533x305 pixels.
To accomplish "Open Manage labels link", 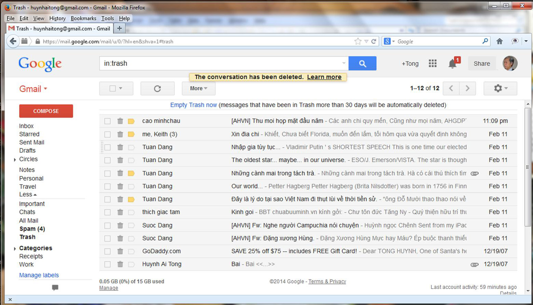I will point(39,275).
